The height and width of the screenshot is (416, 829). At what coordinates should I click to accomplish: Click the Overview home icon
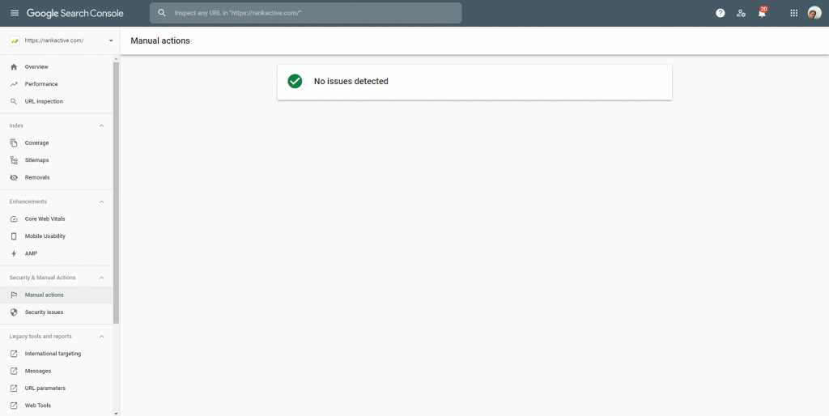click(x=14, y=67)
